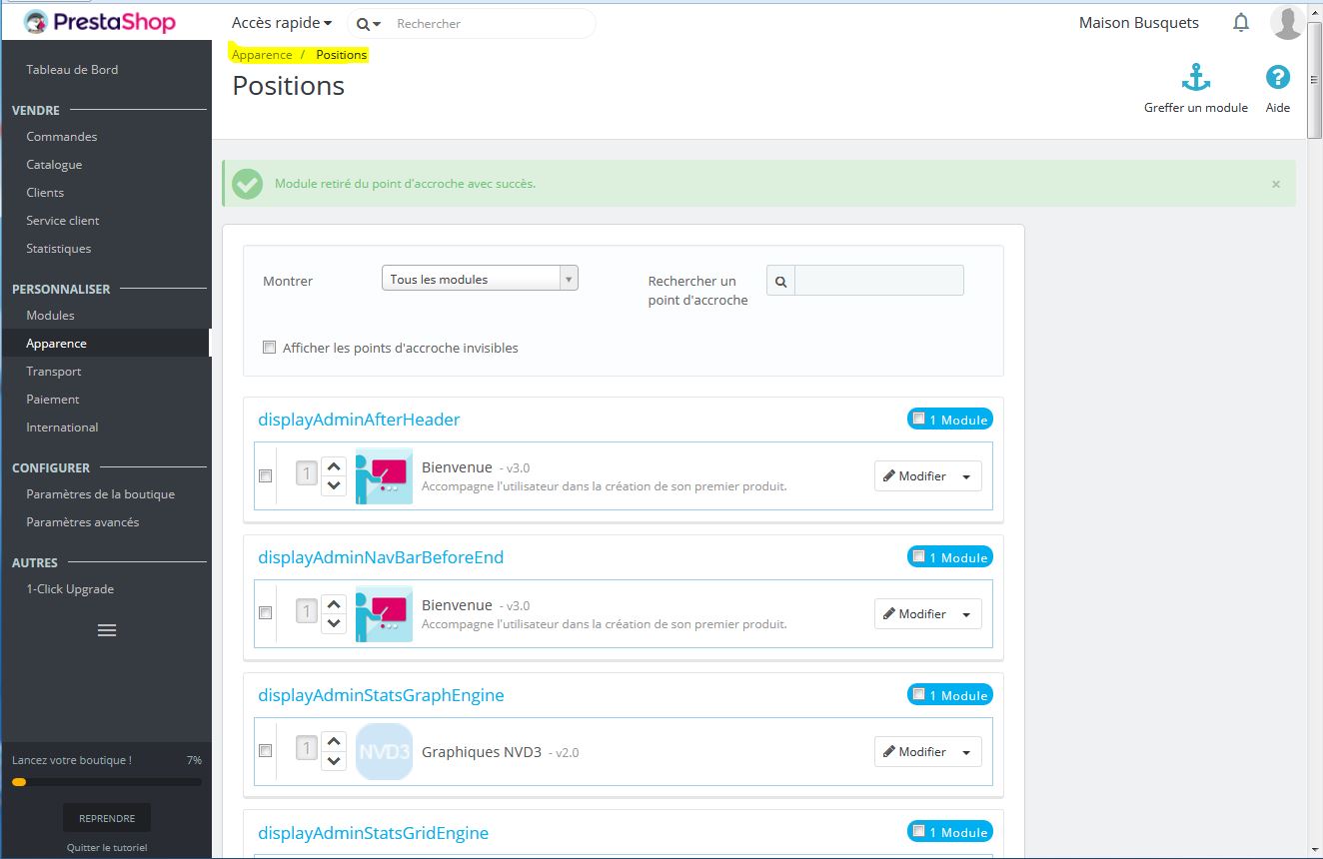Click the REPRENDRE button
Screen dimensions: 1323x859
click(106, 818)
